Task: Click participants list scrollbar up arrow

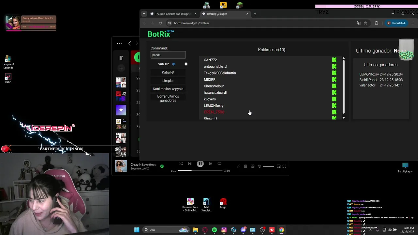Action: click(x=344, y=58)
